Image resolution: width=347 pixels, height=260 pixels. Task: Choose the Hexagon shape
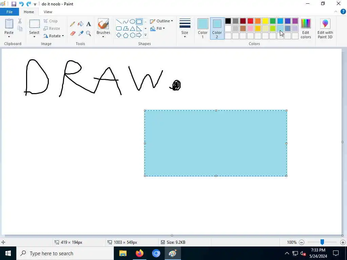(132, 35)
